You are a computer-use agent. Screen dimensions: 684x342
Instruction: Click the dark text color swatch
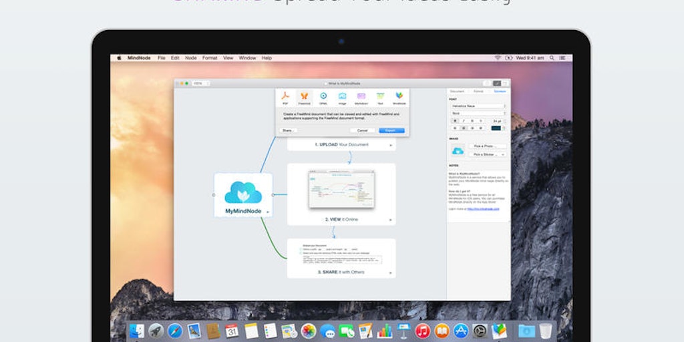pyautogui.click(x=496, y=128)
